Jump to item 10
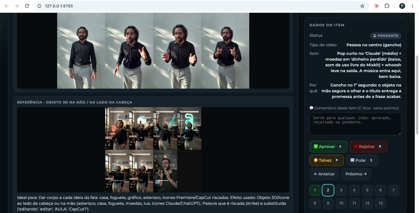The height and width of the screenshot is (213, 419). pos(341,203)
